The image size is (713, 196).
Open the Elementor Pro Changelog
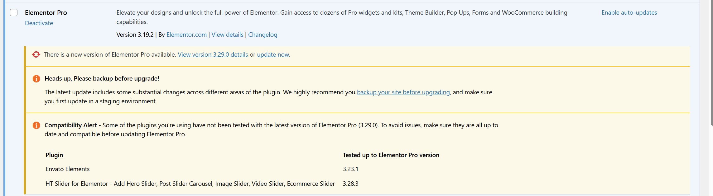[263, 35]
